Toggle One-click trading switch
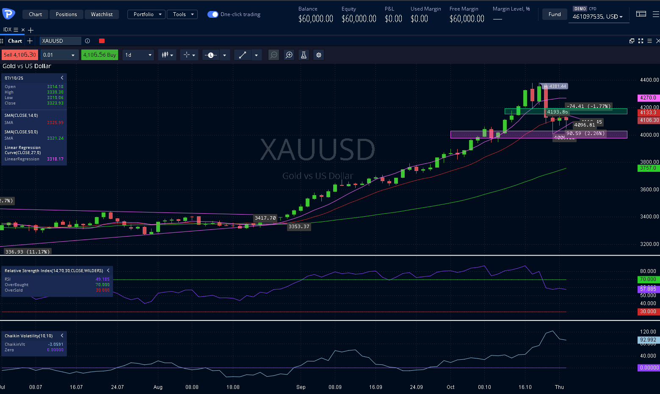The width and height of the screenshot is (660, 394). [x=213, y=14]
